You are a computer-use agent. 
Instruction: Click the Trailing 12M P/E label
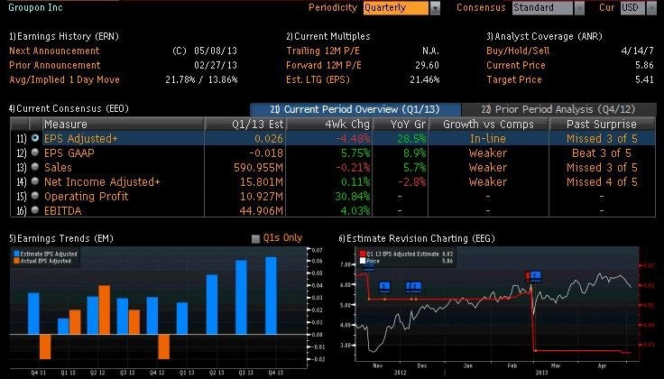(323, 51)
